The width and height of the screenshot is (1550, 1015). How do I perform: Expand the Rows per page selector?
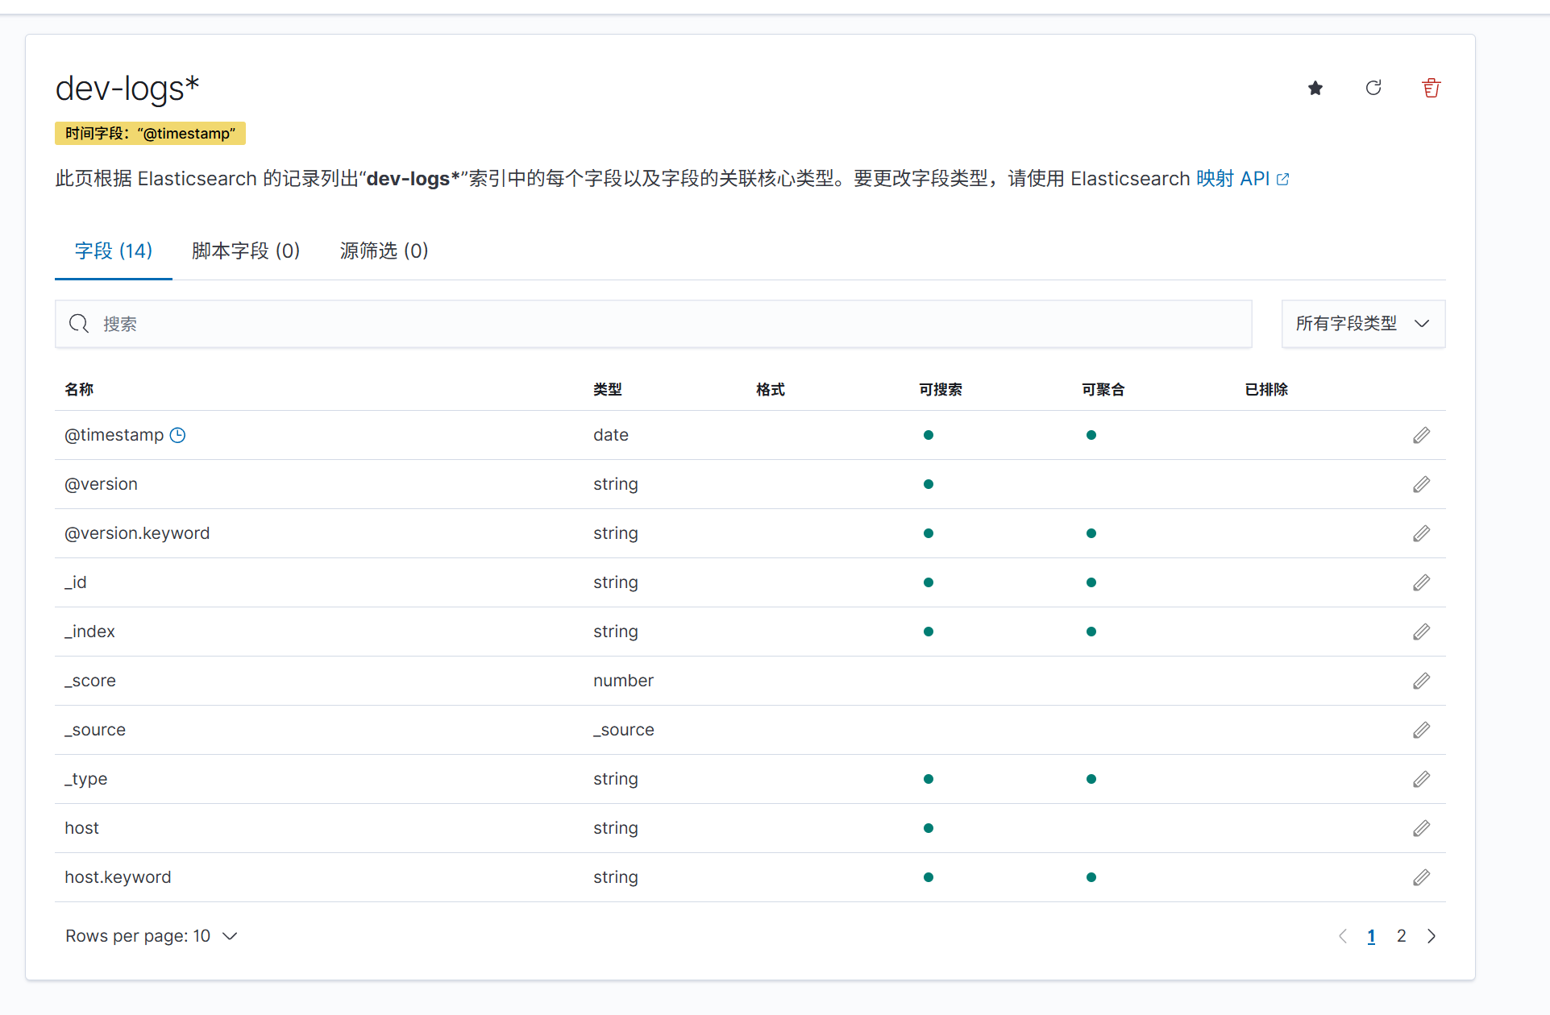pyautogui.click(x=152, y=936)
